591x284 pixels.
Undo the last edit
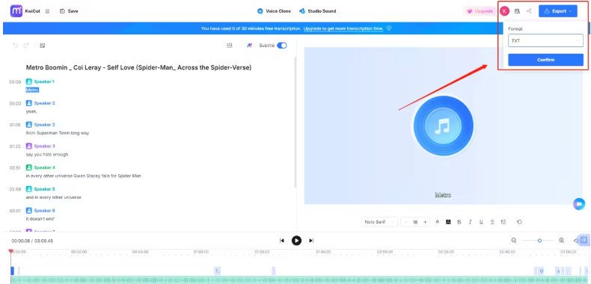(x=15, y=46)
